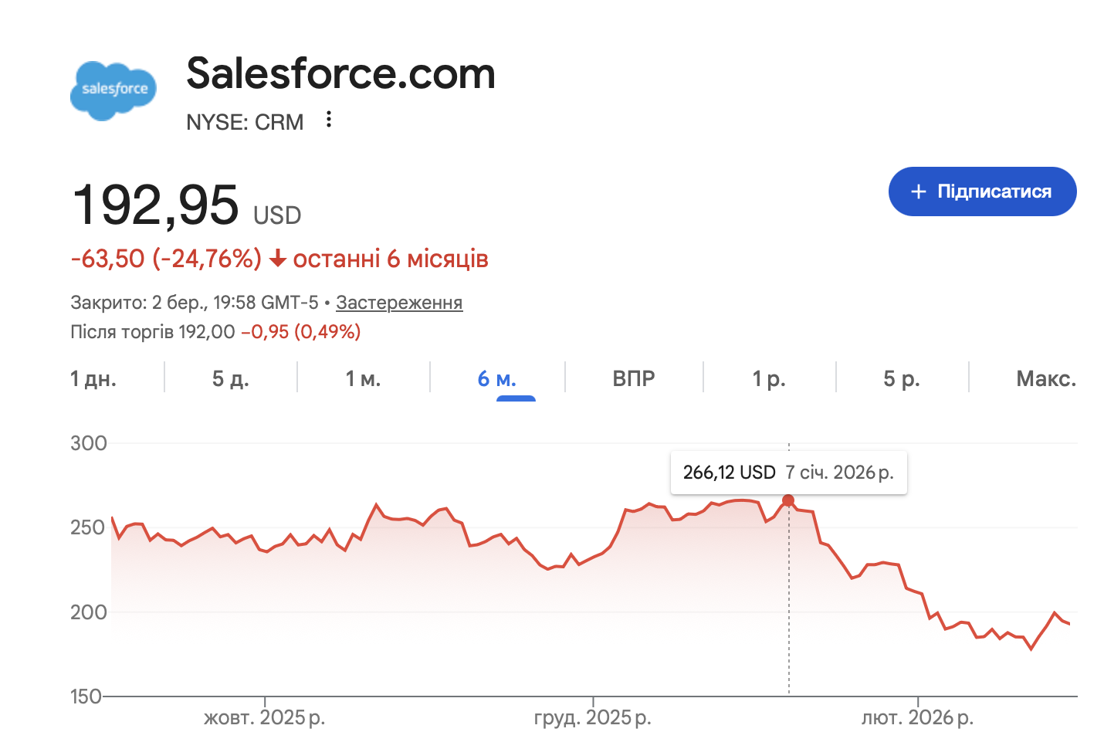
Task: Click the жовт. 2025 р. axis label
Action: pyautogui.click(x=264, y=717)
